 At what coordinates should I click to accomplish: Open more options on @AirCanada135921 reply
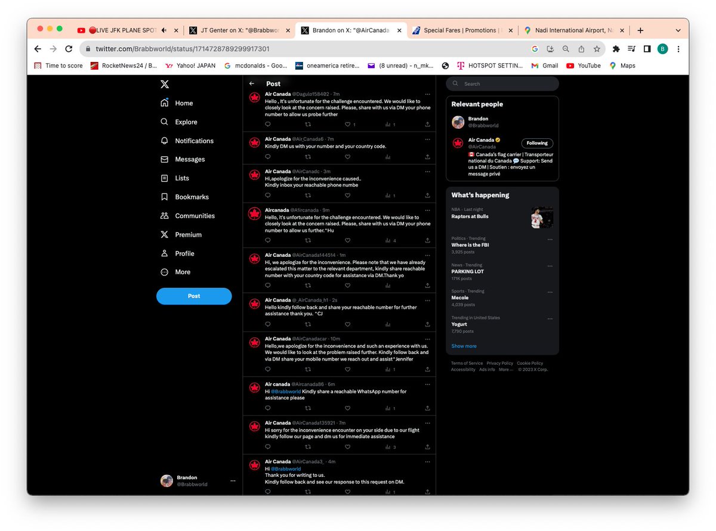[x=427, y=423]
